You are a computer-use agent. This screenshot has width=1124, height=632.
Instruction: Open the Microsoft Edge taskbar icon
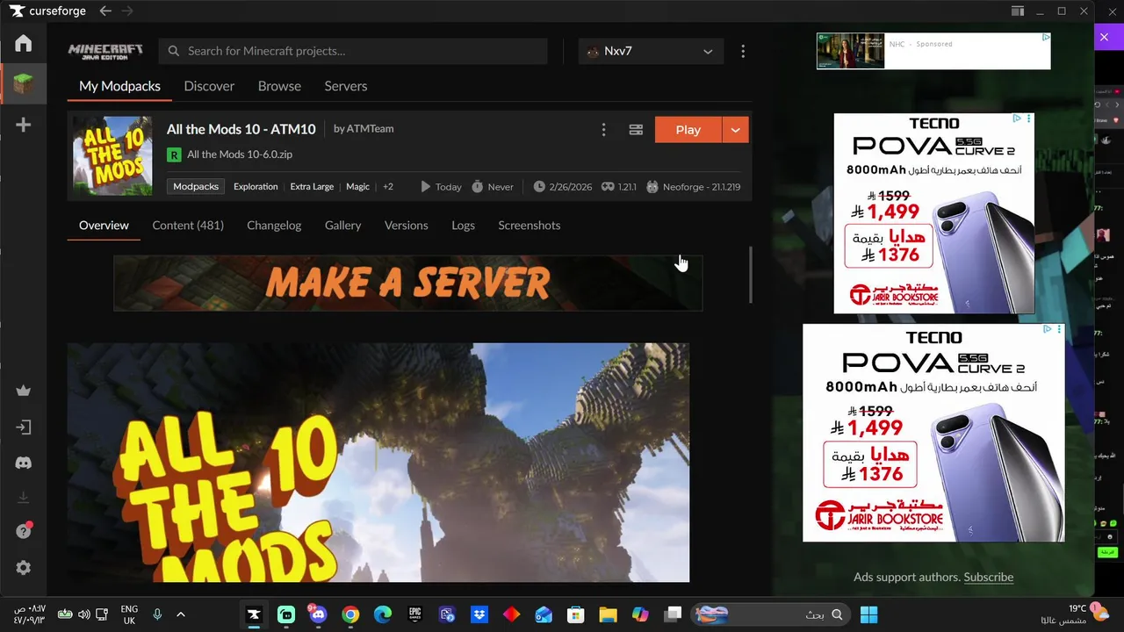coord(382,614)
